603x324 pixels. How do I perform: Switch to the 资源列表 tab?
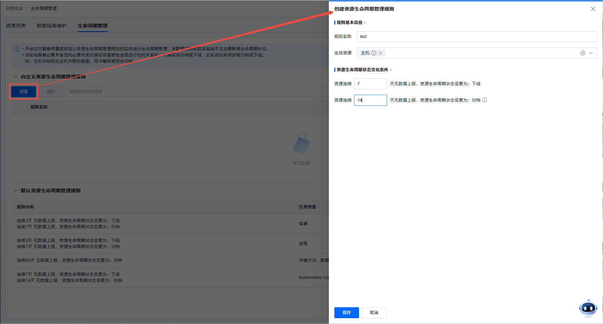[x=16, y=26]
